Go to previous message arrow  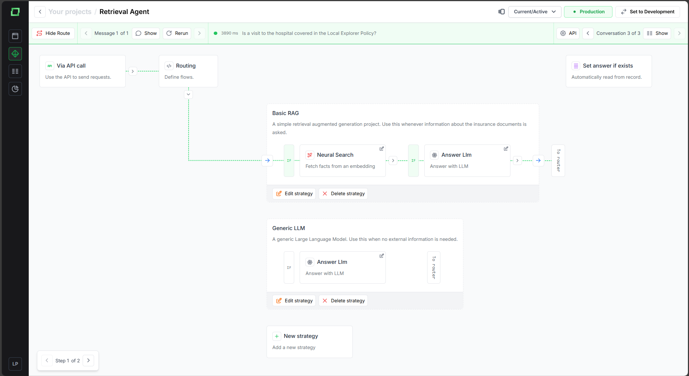coord(86,33)
